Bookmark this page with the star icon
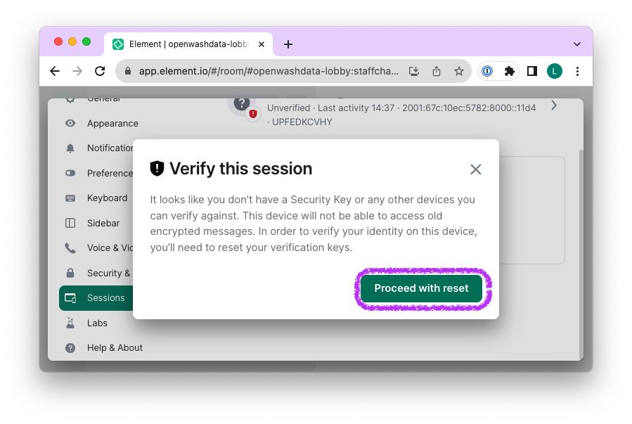 point(459,71)
